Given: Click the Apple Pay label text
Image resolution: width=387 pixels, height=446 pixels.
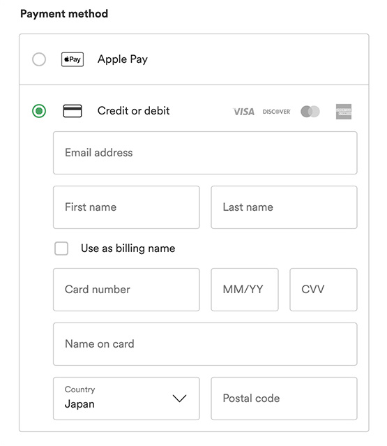Looking at the screenshot, I should [x=123, y=59].
